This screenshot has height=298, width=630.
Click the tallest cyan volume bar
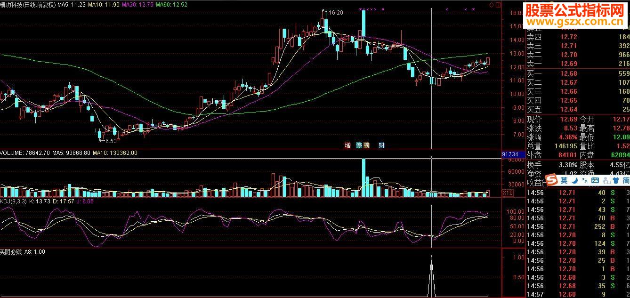(x=363, y=177)
